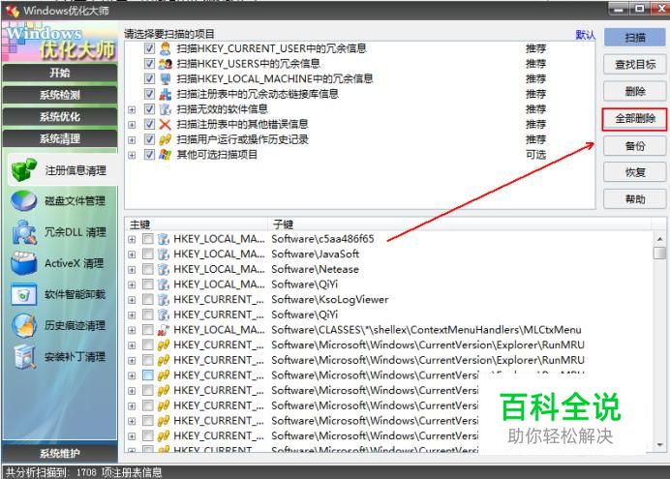Viewport: 670px width, 479px height.
Task: Expand 扫描注册表中的其他错误信息 node
Action: coord(132,125)
